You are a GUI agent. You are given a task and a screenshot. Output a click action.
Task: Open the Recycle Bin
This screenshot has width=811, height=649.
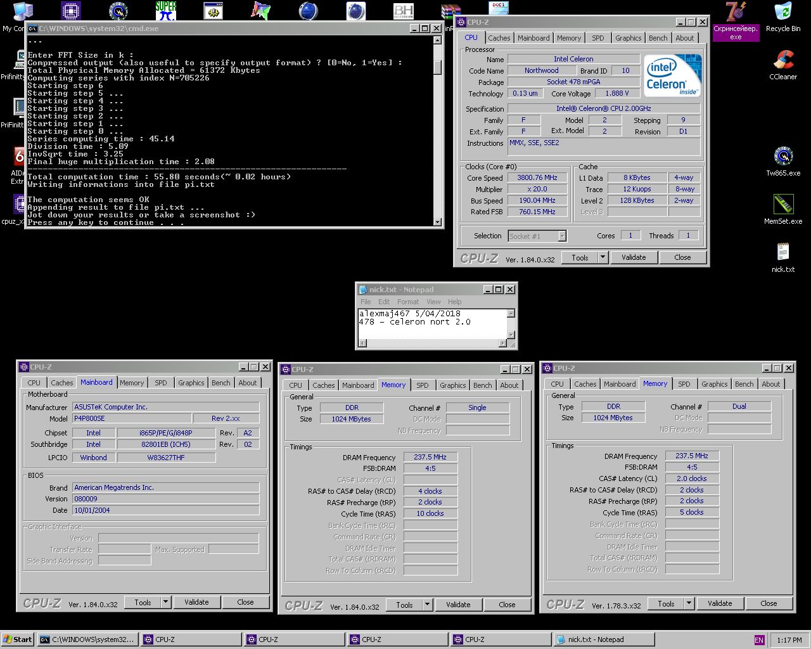[783, 17]
